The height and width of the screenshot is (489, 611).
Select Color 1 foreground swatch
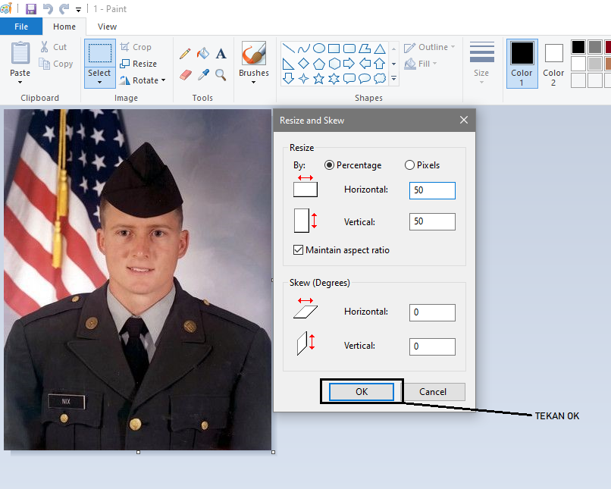click(522, 63)
